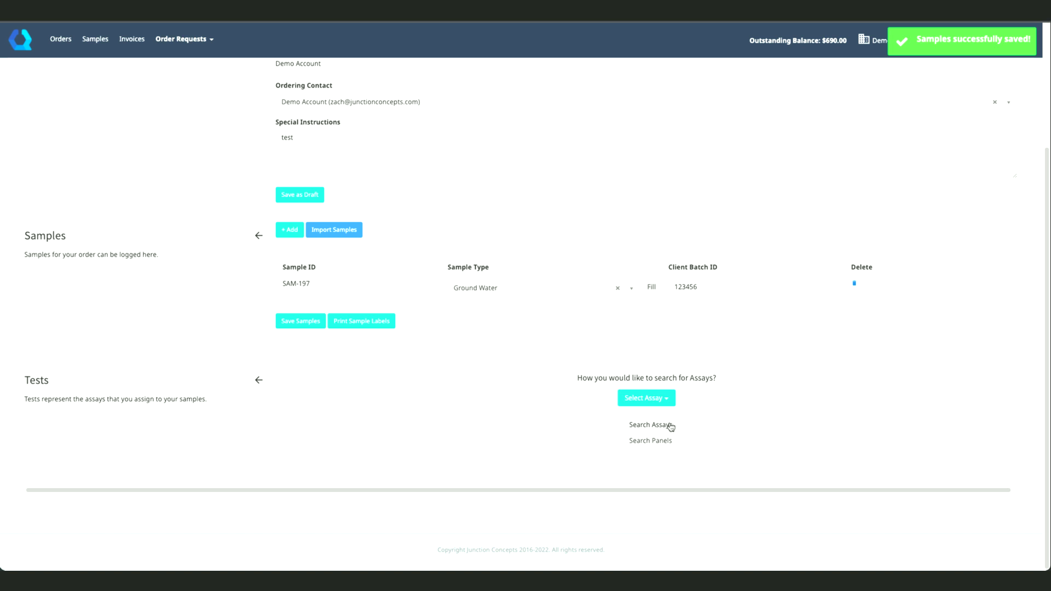Viewport: 1051px width, 591px height.
Task: Collapse Tests section with back arrow
Action: 258,380
